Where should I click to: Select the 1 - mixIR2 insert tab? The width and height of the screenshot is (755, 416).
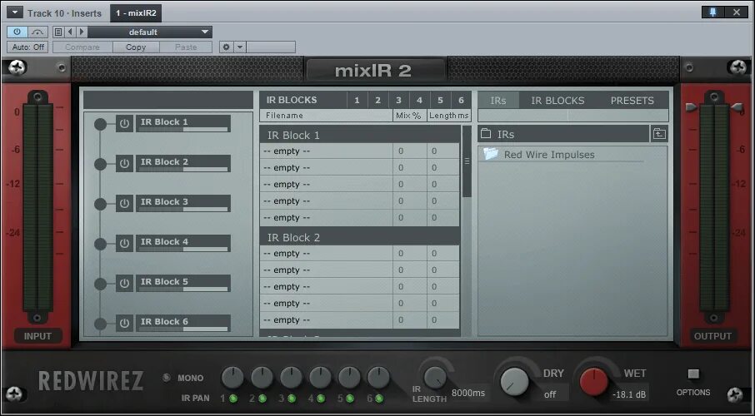click(136, 13)
